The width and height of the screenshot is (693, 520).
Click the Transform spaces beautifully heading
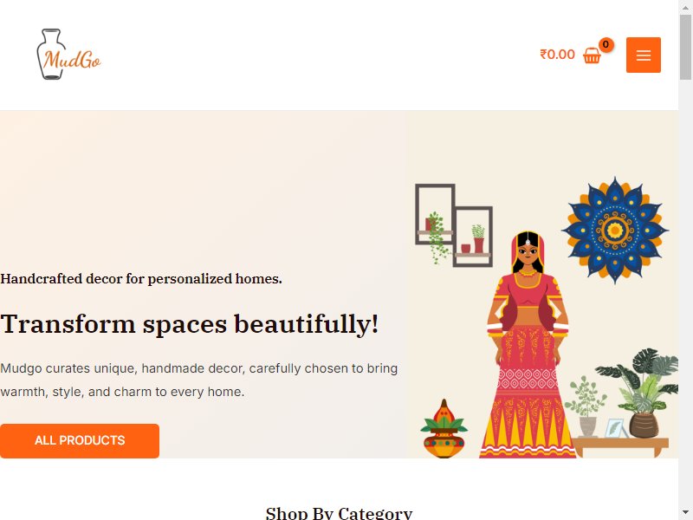pos(189,323)
